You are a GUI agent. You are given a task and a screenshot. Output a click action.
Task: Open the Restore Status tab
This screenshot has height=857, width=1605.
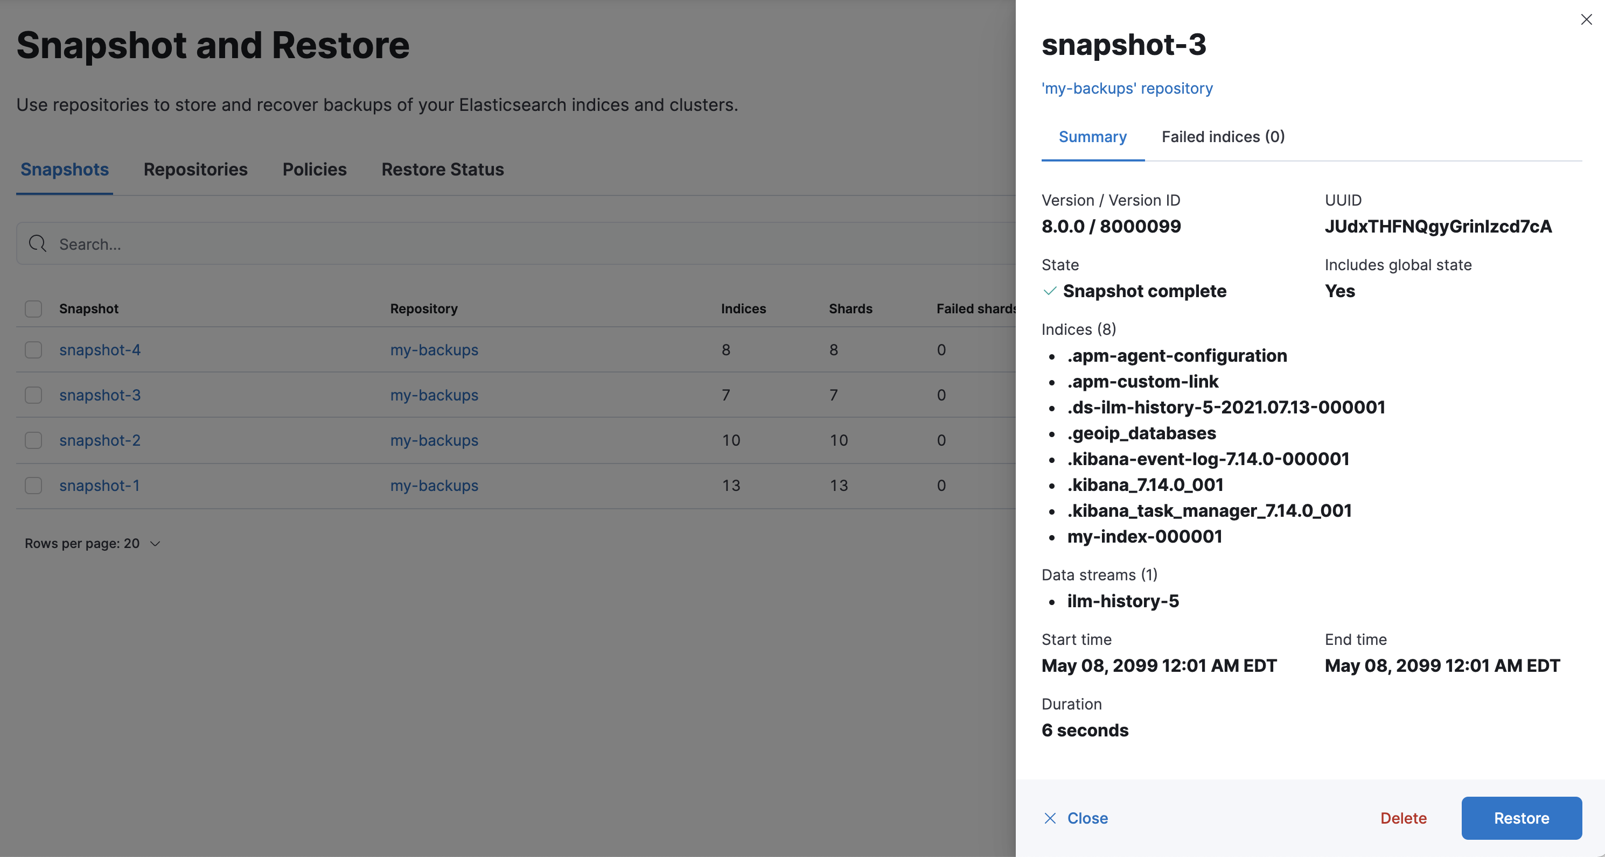point(442,170)
